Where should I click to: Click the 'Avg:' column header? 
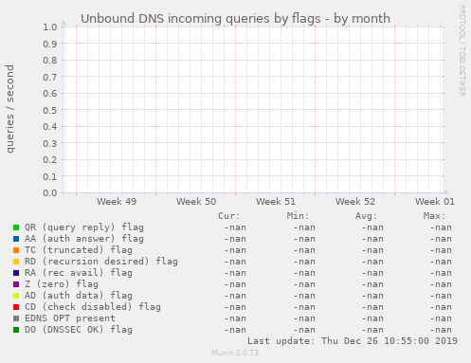point(366,216)
